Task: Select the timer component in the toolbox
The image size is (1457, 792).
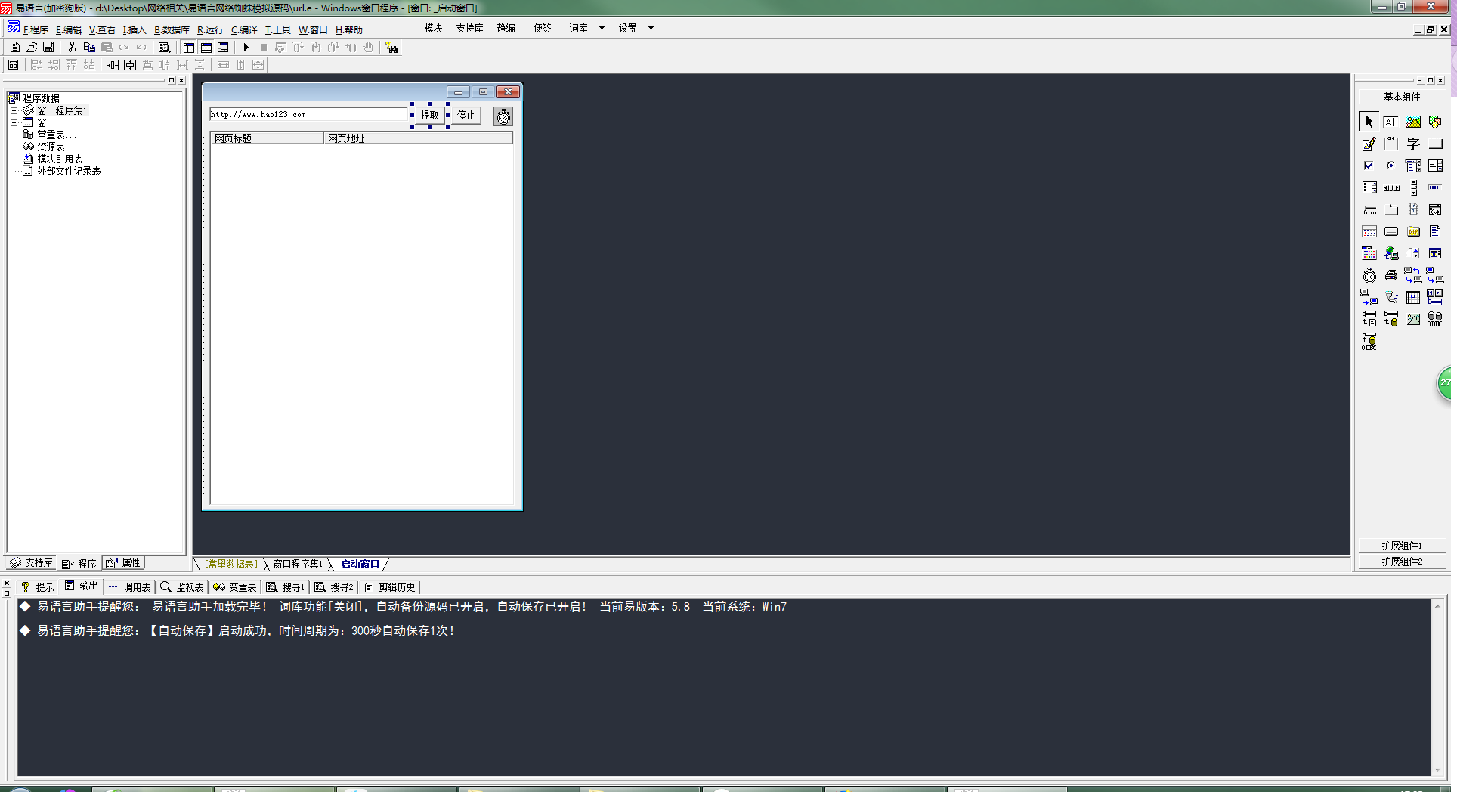Action: pyautogui.click(x=1369, y=276)
